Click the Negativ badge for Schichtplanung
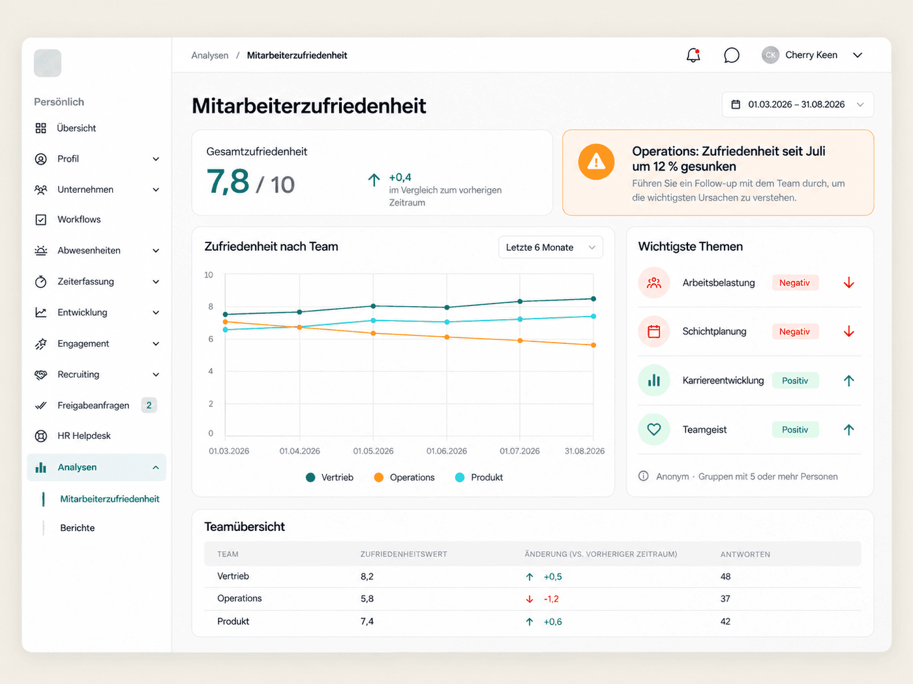This screenshot has height=684, width=913. [794, 332]
